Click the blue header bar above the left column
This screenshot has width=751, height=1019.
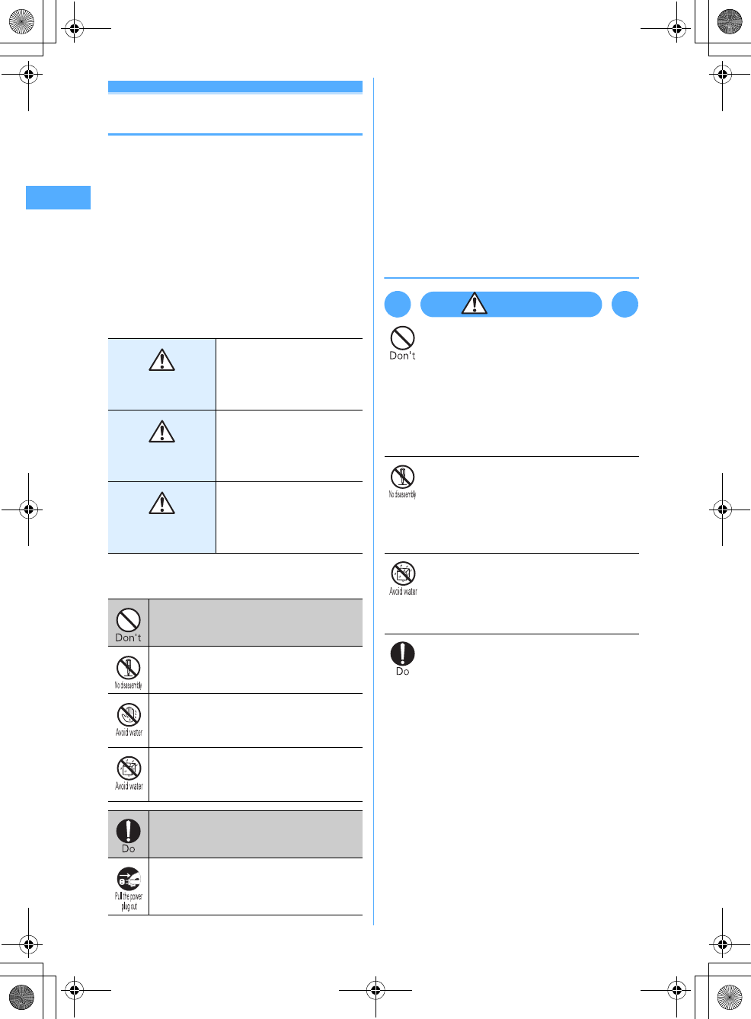[235, 87]
